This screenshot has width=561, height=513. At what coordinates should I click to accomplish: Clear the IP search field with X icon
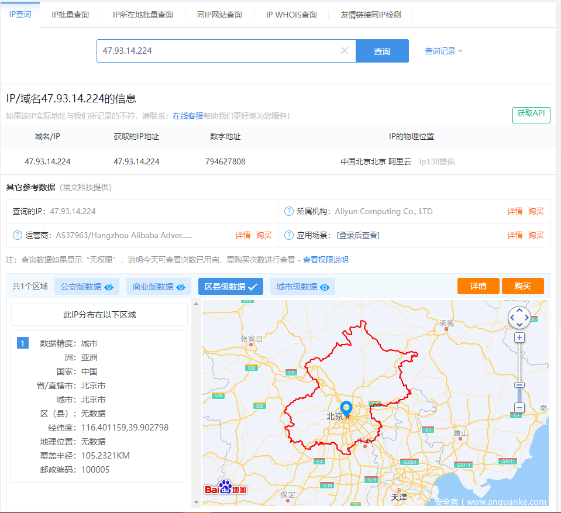(345, 51)
